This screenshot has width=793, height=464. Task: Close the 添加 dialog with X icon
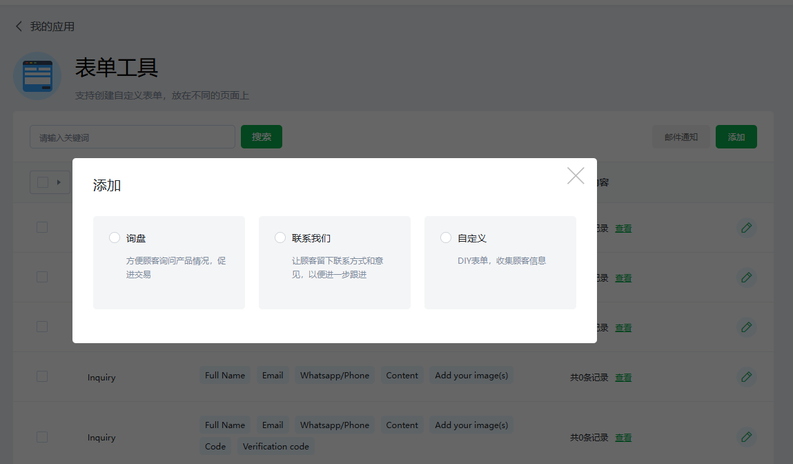coord(576,176)
